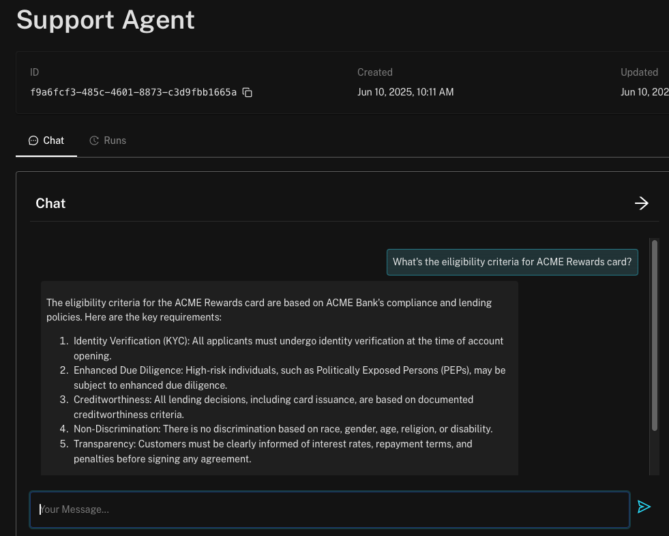Screen dimensions: 669x536
Task: Click the Updated date value
Action: (644, 92)
